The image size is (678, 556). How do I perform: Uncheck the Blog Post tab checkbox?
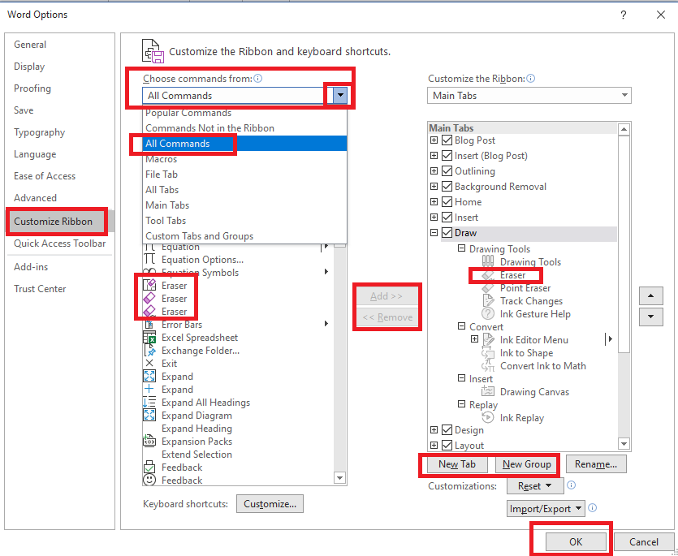coord(447,140)
